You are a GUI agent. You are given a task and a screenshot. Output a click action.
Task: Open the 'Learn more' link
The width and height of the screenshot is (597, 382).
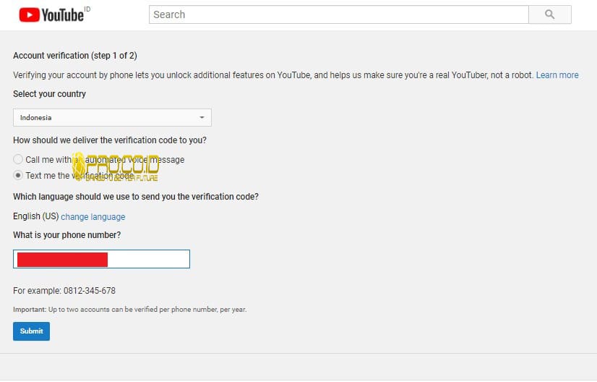click(x=557, y=75)
